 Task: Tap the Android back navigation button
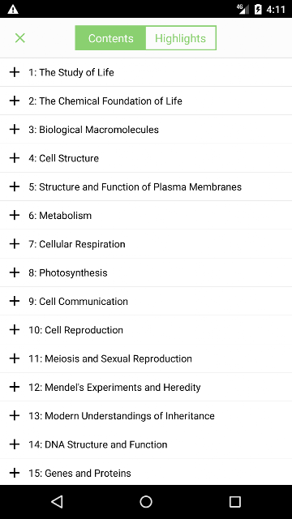click(x=58, y=502)
